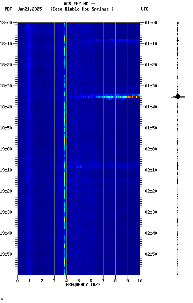Click the date Jun21,2025

tap(29, 9)
